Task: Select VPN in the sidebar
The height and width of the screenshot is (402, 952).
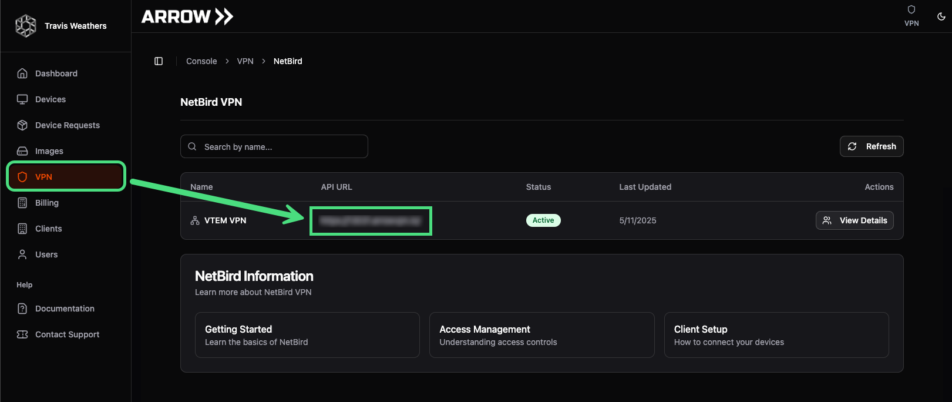Action: coord(65,177)
